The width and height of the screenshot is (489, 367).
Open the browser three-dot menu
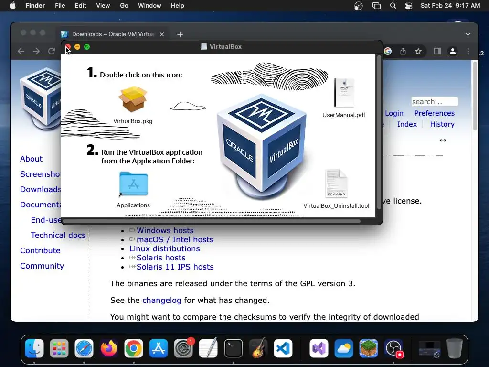coord(468,51)
